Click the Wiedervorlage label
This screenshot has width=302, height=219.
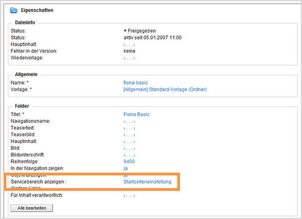point(27,58)
